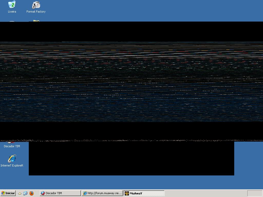
Task: Click the Format Factory text label
Action: pyautogui.click(x=36, y=12)
